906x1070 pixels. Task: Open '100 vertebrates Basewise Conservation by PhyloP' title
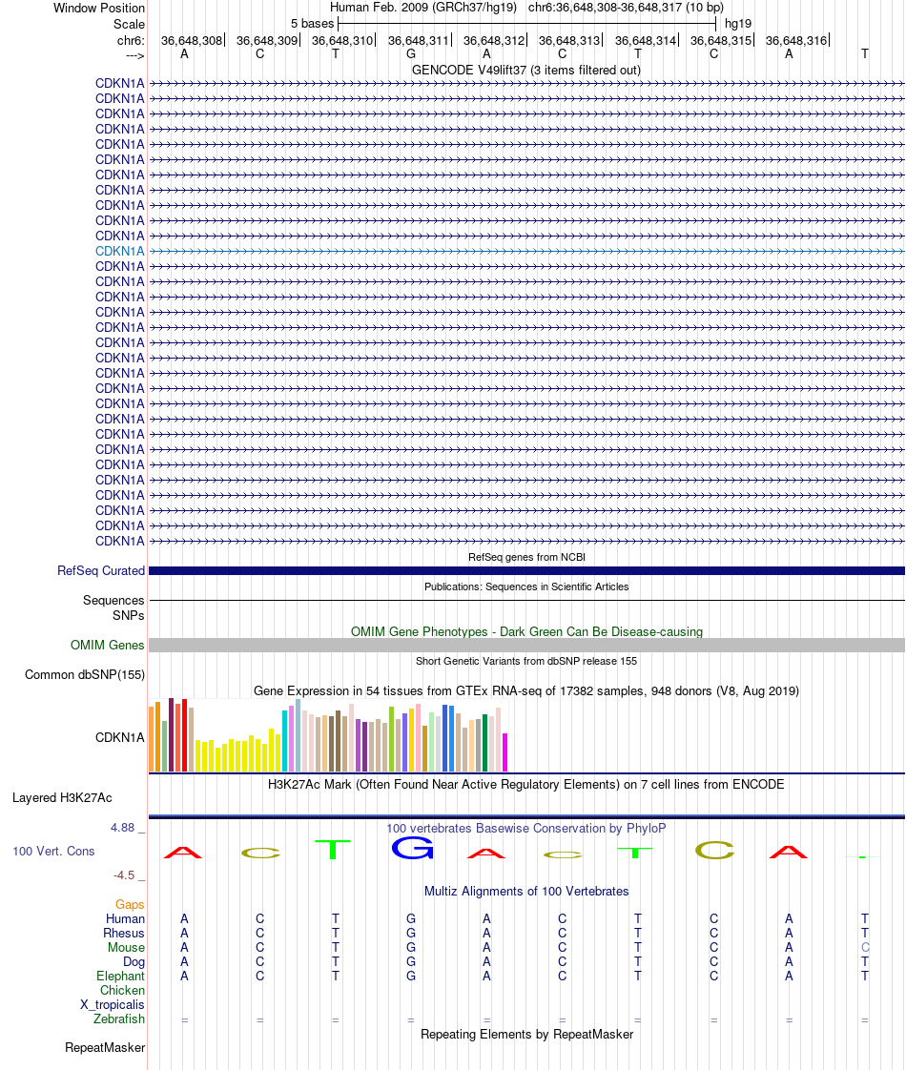[x=526, y=828]
